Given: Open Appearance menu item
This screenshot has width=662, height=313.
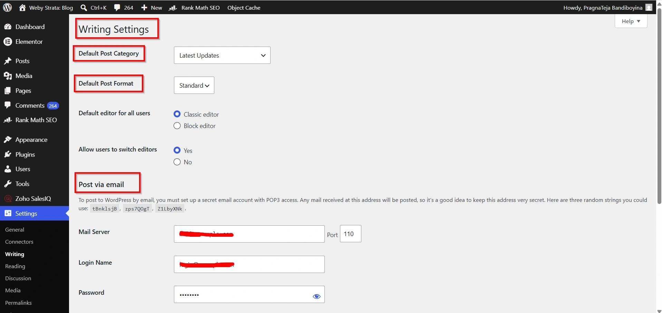Looking at the screenshot, I should (31, 140).
